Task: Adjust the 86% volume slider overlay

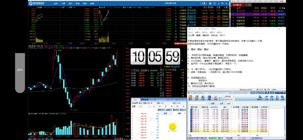Action: click(x=20, y=73)
